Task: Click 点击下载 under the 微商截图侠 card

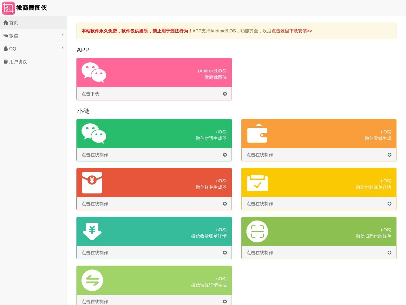Action: pyautogui.click(x=90, y=94)
